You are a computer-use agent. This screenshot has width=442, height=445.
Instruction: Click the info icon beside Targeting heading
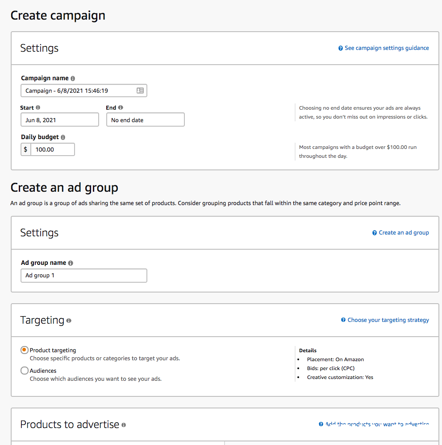coord(69,321)
